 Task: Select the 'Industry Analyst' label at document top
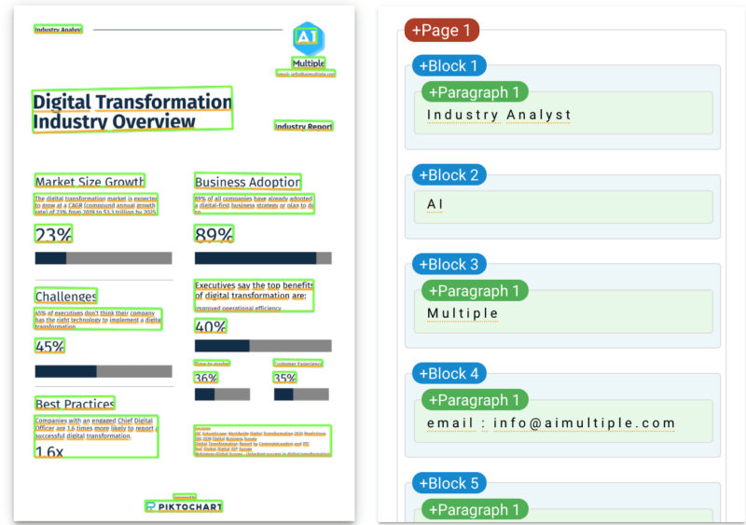[x=58, y=29]
